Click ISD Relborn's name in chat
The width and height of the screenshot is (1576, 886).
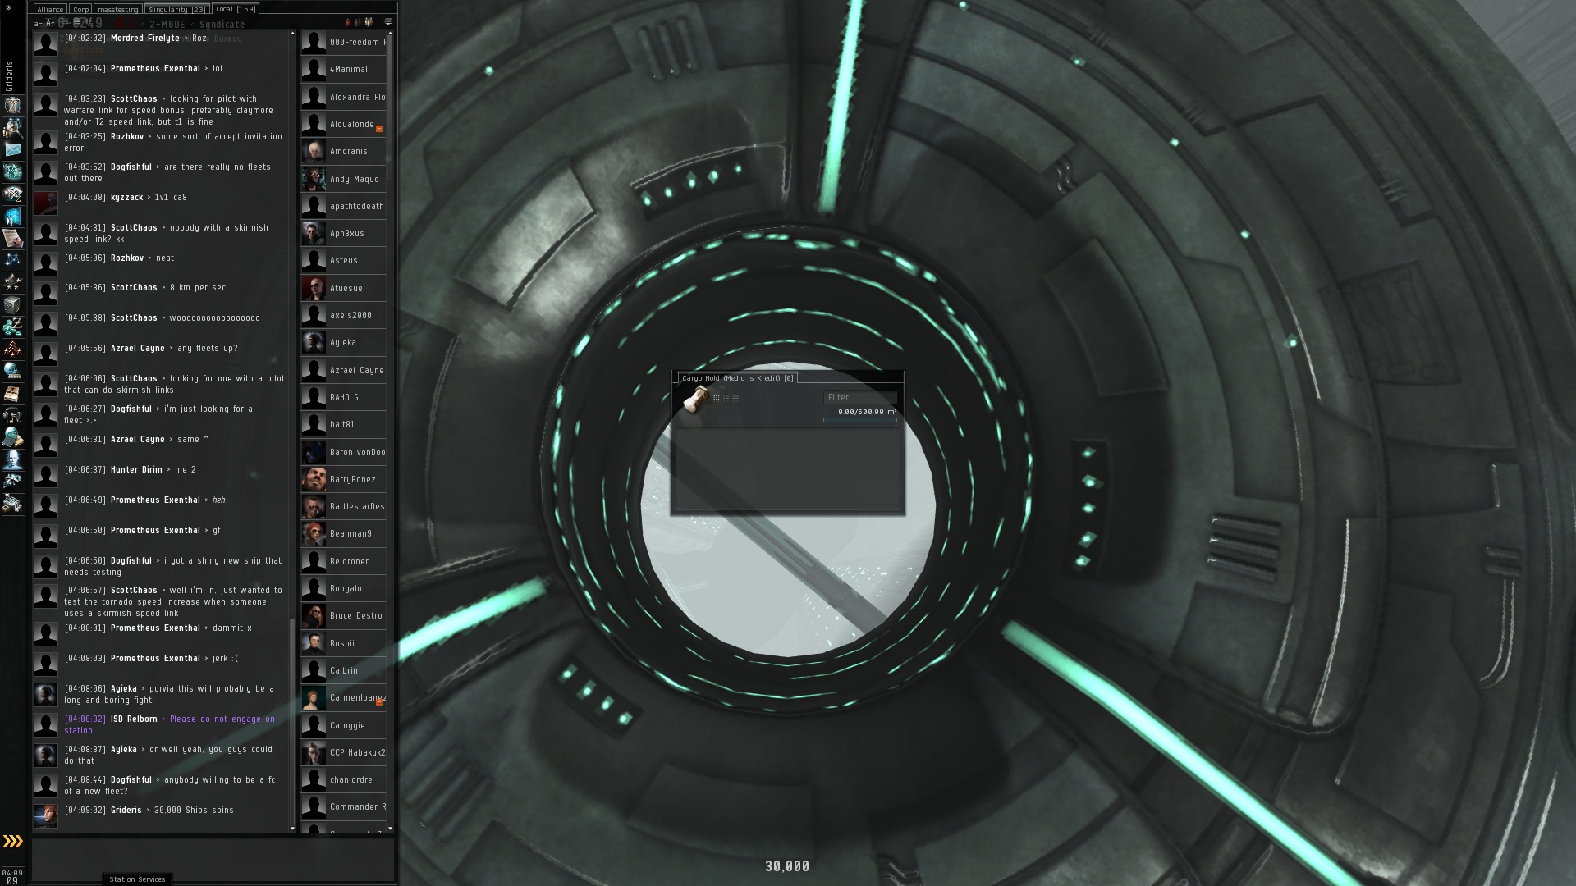click(x=134, y=719)
